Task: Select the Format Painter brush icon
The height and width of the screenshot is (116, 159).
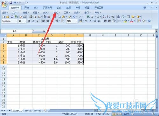Action: tap(70, 17)
